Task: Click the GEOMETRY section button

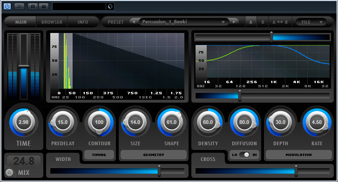Action: pos(154,155)
